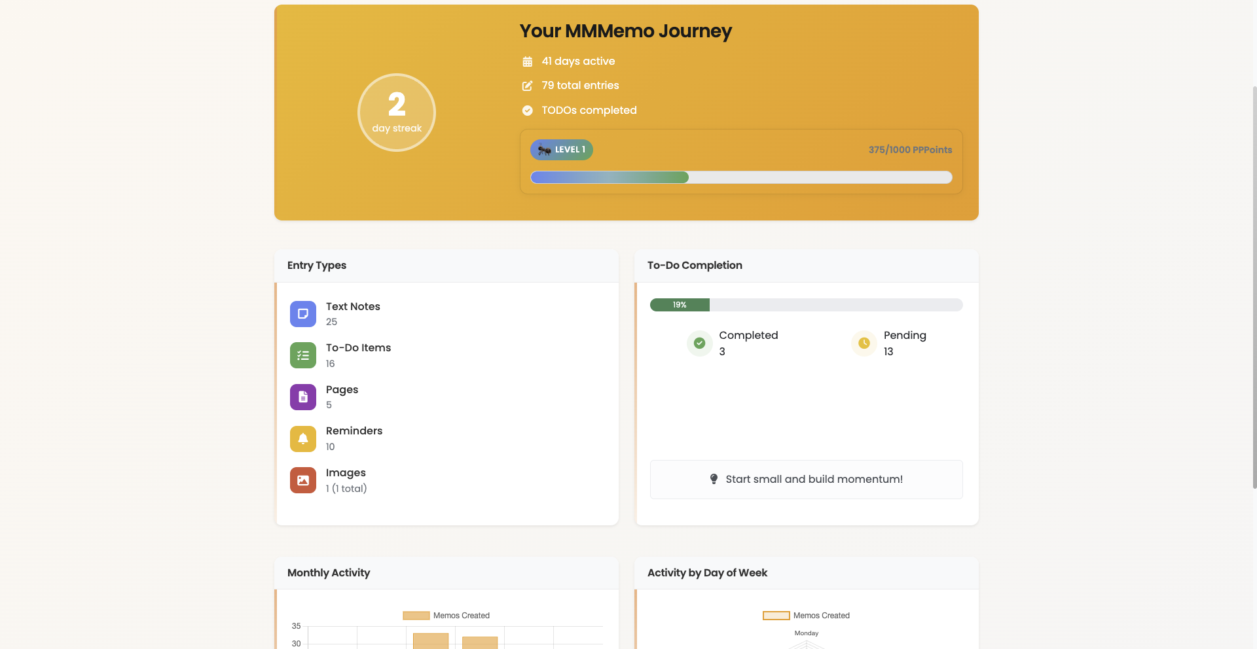Click the ant icon in Level badge
This screenshot has width=1257, height=649.
click(x=544, y=150)
